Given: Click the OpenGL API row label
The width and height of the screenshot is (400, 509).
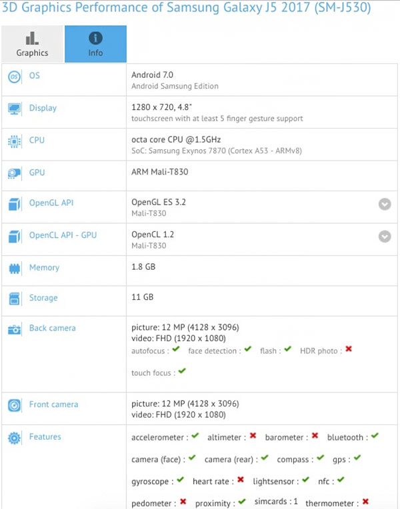Looking at the screenshot, I should (x=51, y=203).
